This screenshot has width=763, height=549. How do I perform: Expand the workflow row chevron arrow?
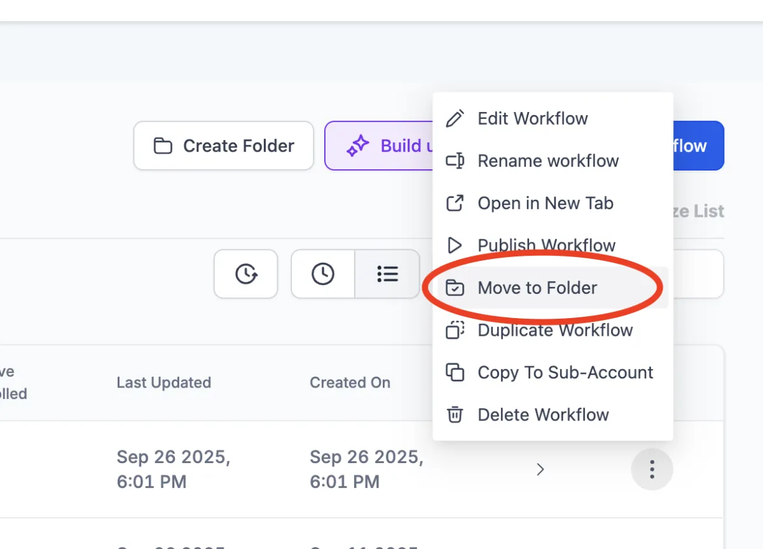(540, 469)
